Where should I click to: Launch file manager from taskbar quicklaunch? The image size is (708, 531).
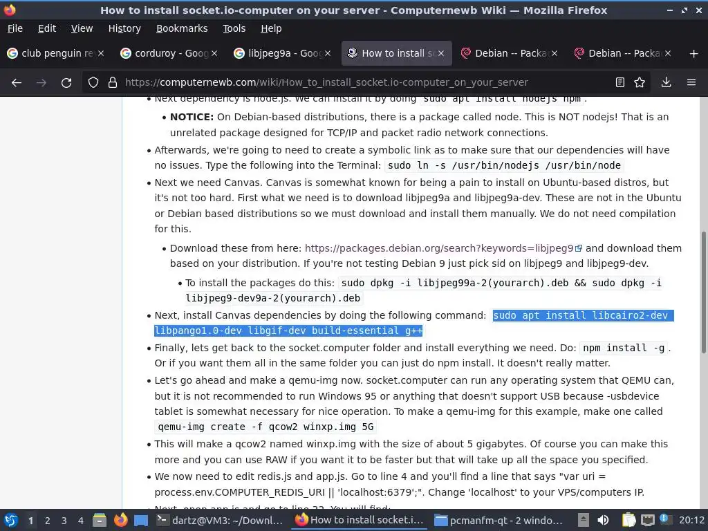(x=100, y=520)
